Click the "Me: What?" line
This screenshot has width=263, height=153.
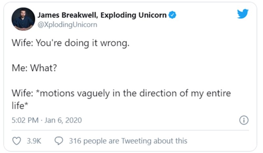pos(34,68)
